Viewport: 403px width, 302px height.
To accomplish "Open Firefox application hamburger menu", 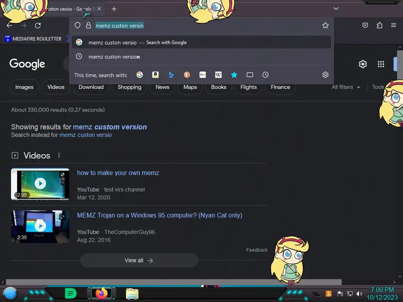I will (394, 25).
